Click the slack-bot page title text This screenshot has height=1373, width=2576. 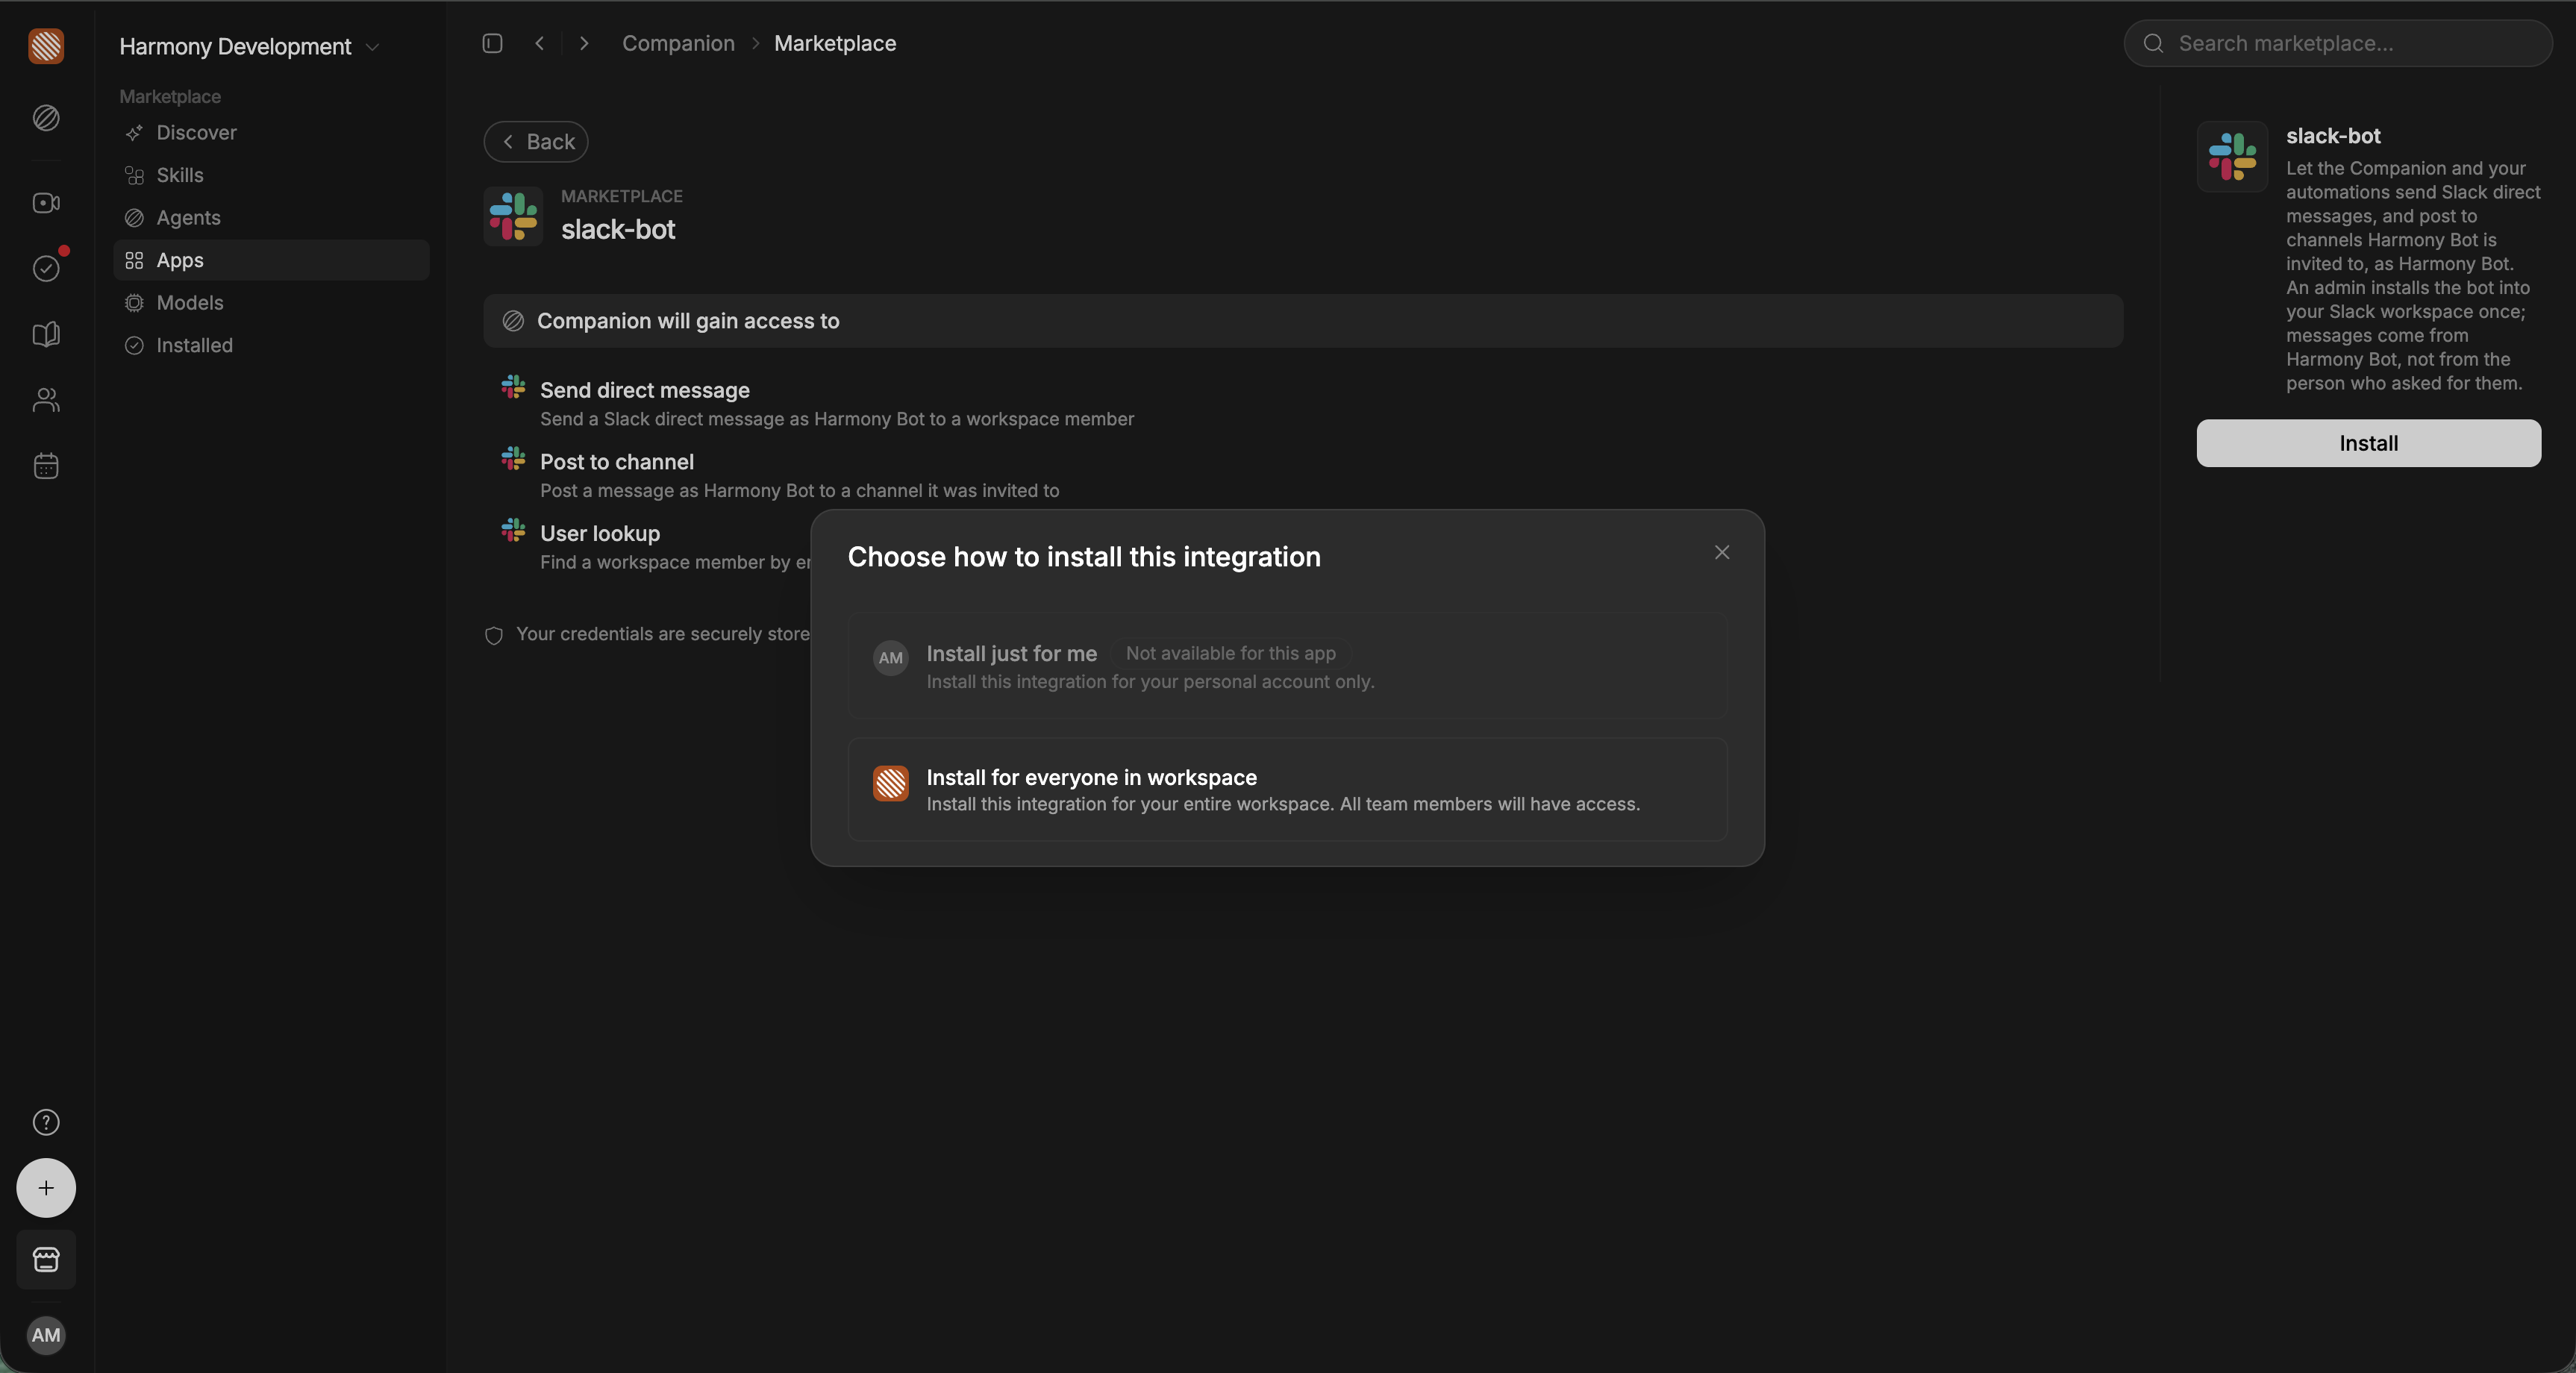pos(618,229)
